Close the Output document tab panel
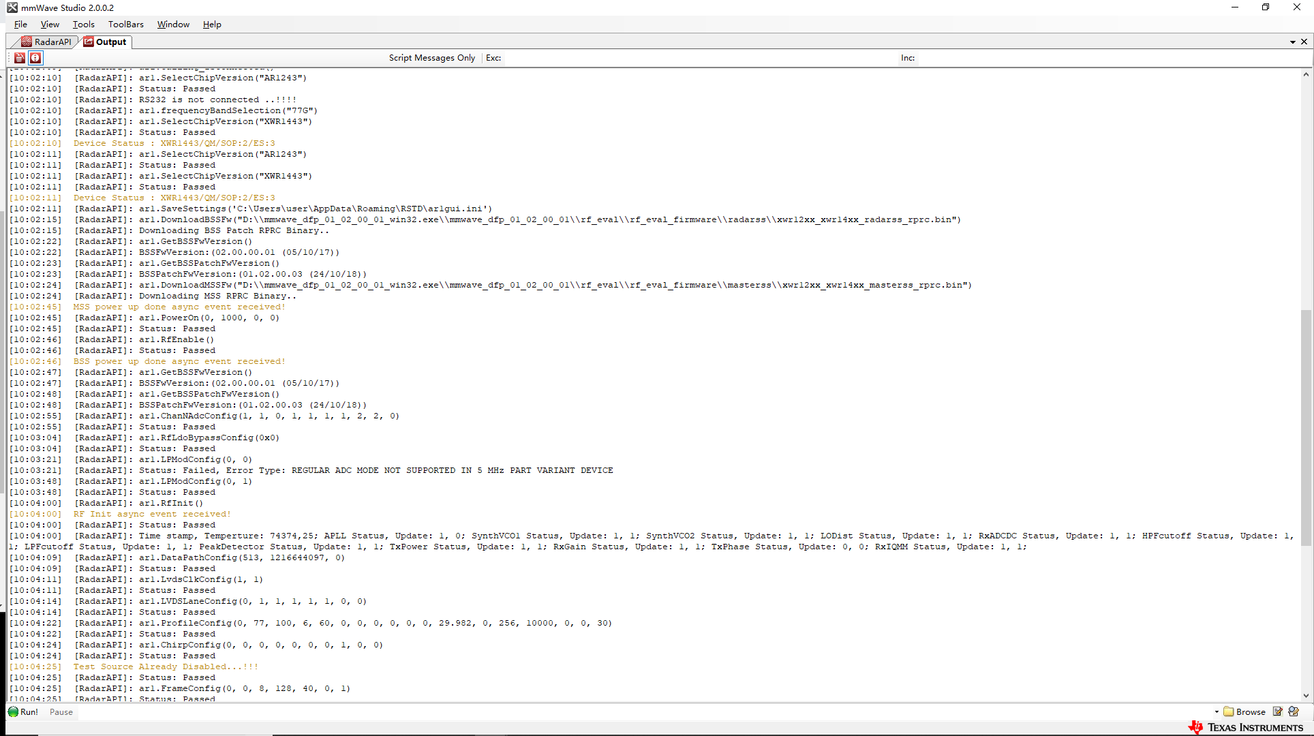The image size is (1314, 736). pyautogui.click(x=1304, y=42)
